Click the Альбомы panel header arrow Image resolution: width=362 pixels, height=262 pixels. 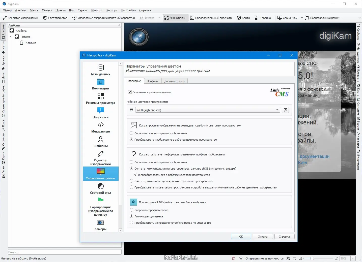(x=119, y=25)
